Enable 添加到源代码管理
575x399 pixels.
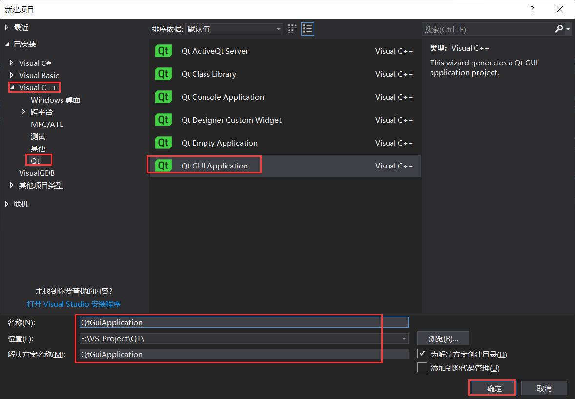(422, 367)
